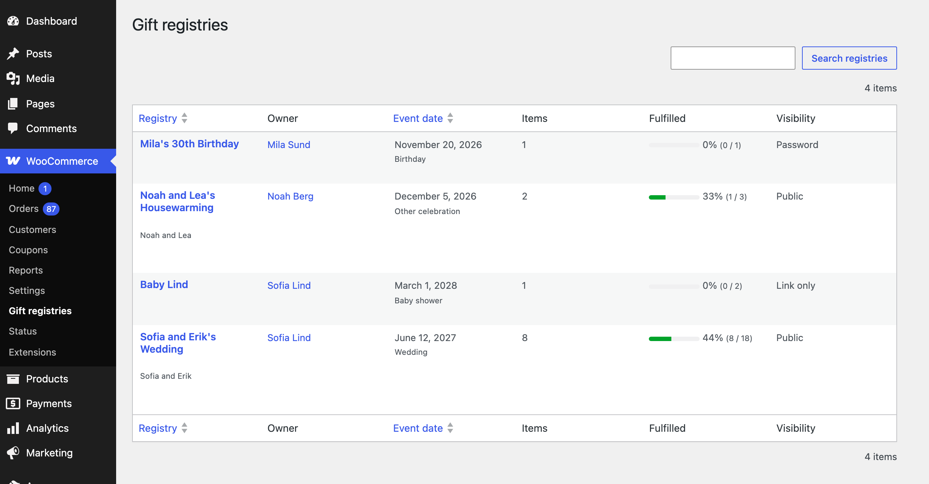Click the Dashboard gauge icon

(13, 21)
